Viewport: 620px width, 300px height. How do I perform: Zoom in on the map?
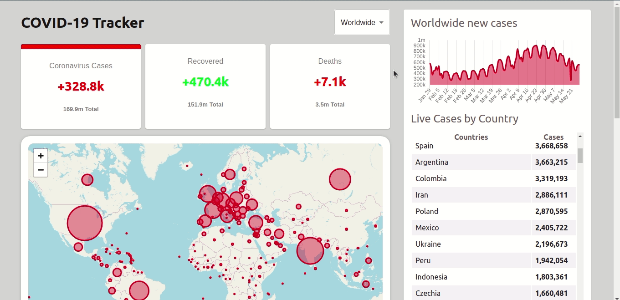tap(41, 156)
